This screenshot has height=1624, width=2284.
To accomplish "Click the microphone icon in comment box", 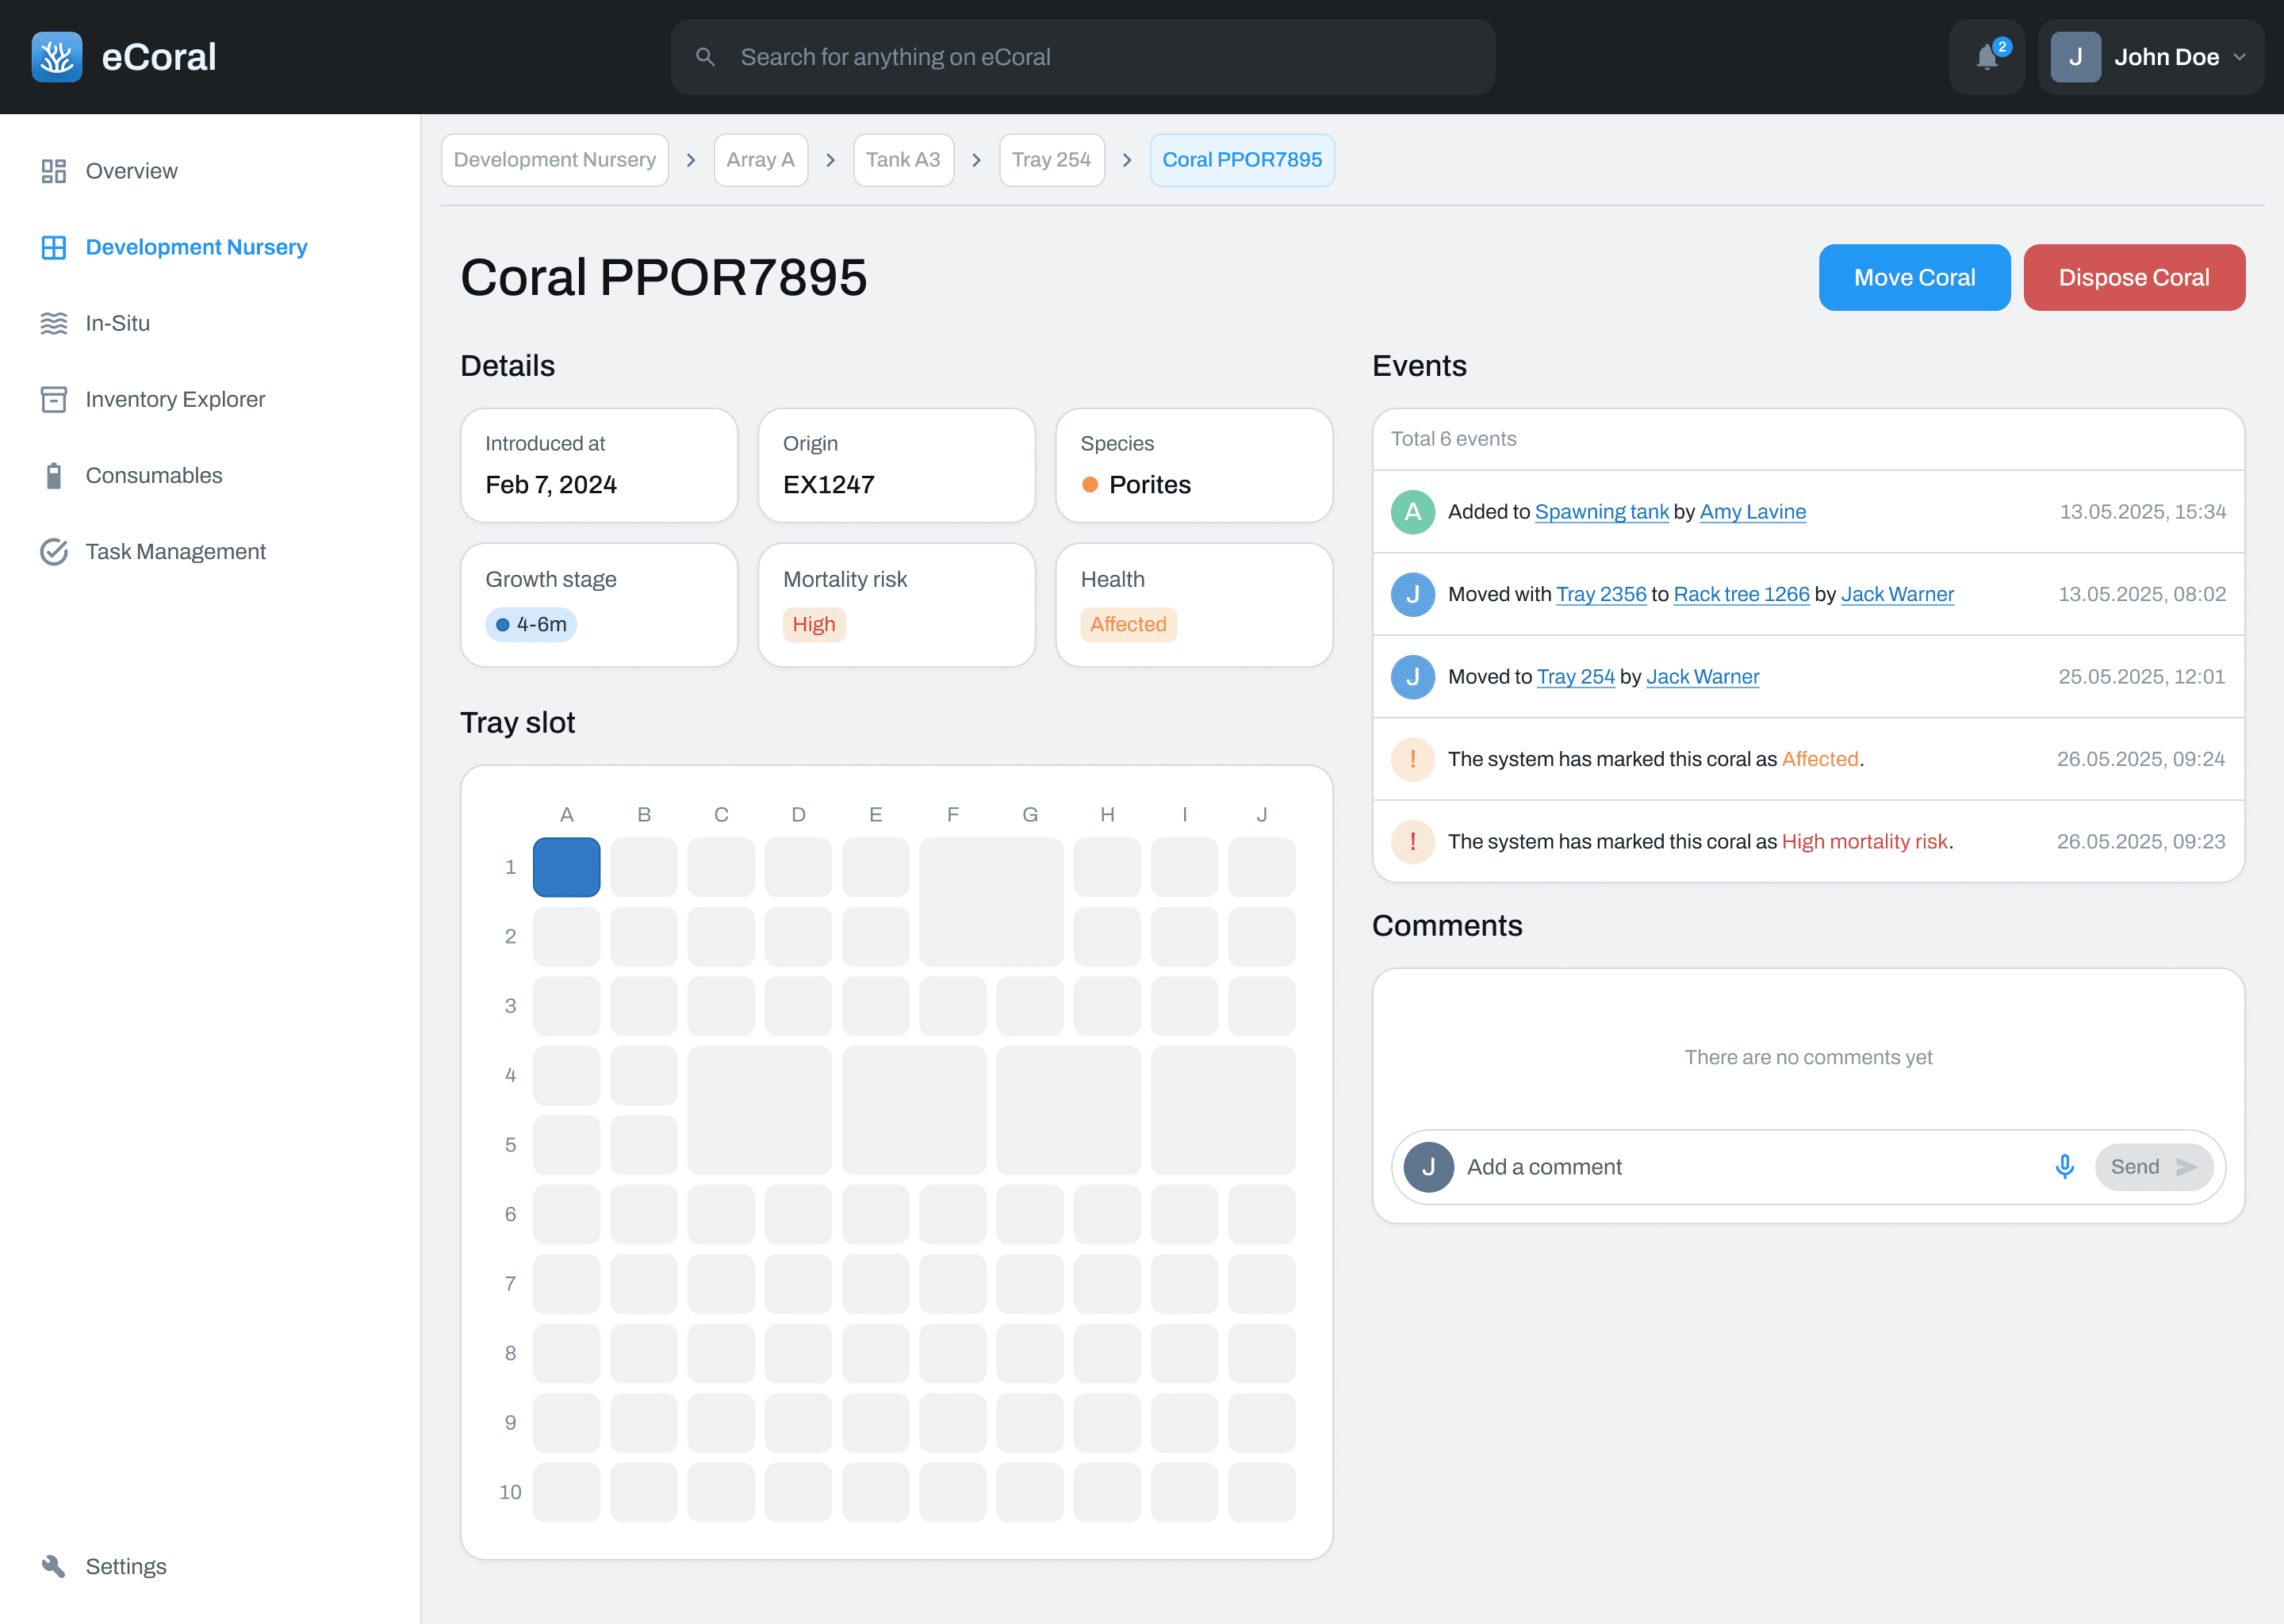I will coord(2064,1166).
